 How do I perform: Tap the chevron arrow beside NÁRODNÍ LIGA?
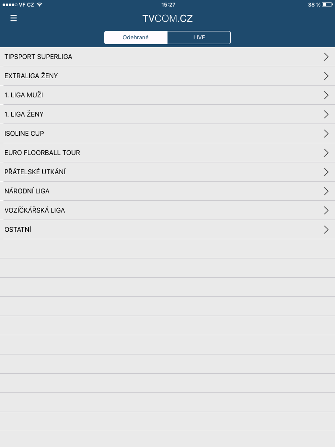326,191
